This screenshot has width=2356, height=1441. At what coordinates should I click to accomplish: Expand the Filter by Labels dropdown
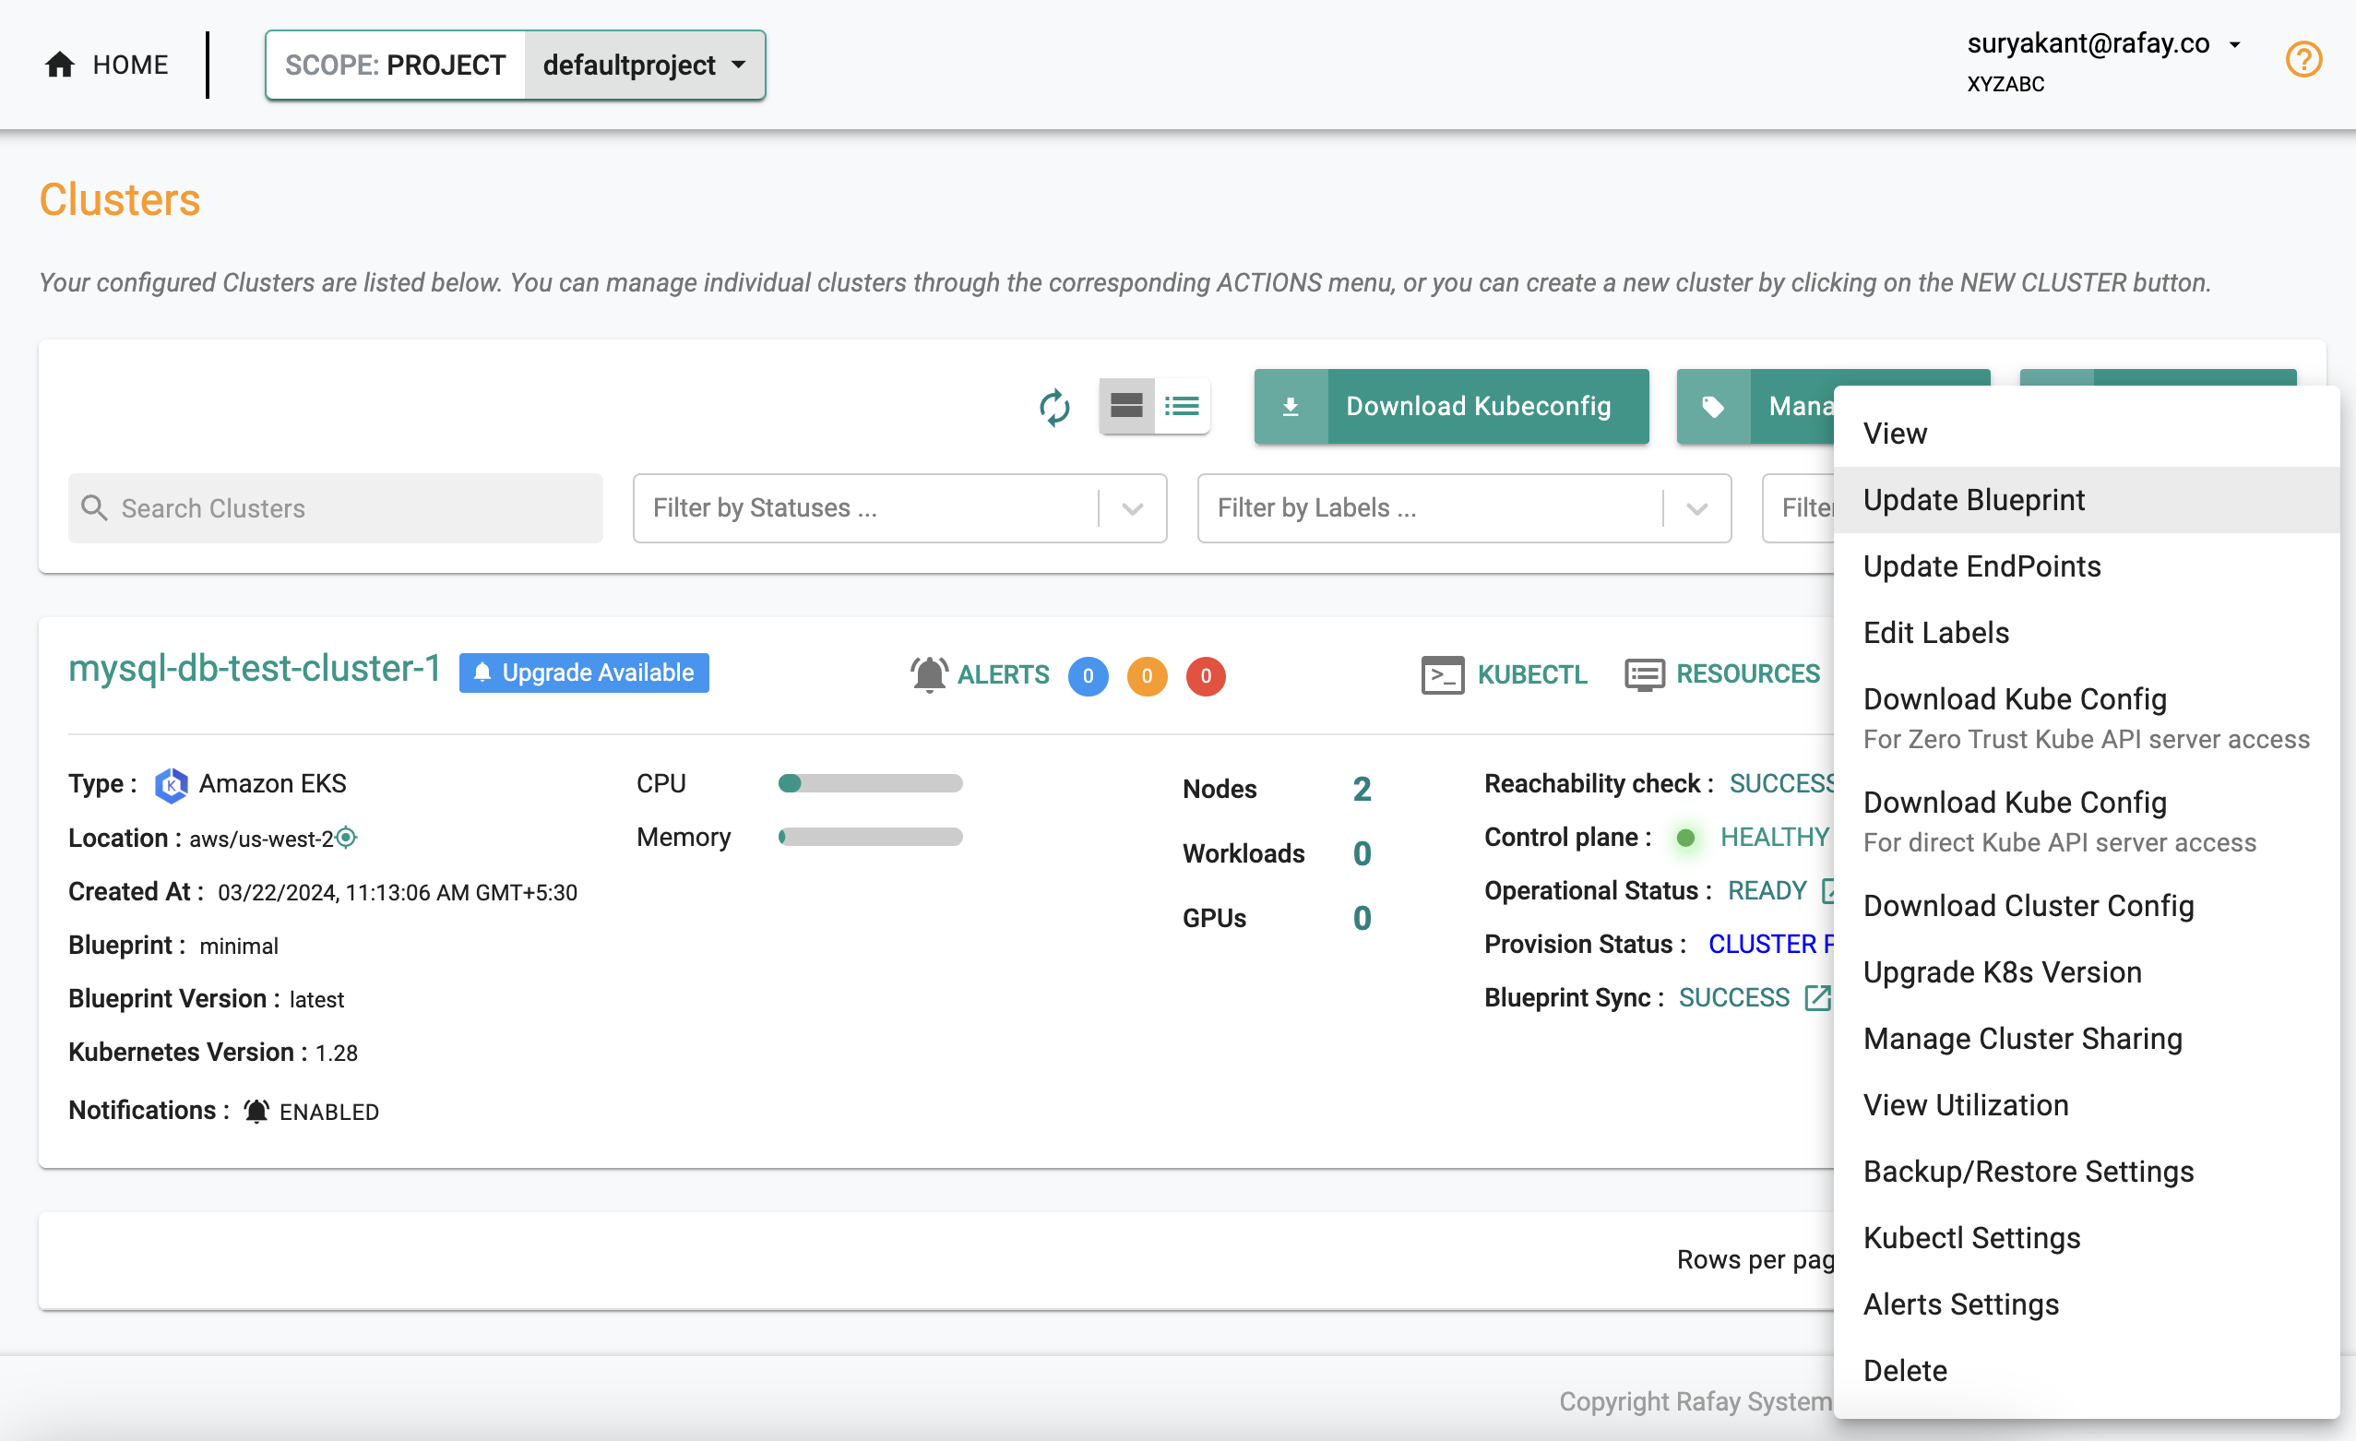tap(1697, 507)
